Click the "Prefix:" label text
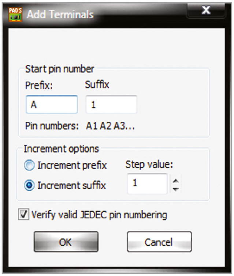The width and height of the screenshot is (234, 276). click(39, 85)
